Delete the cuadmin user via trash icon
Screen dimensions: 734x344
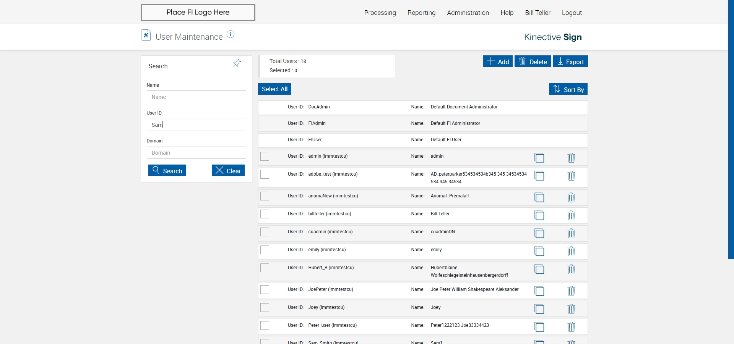point(571,233)
